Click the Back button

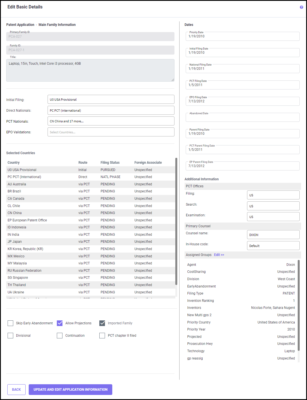(16, 390)
